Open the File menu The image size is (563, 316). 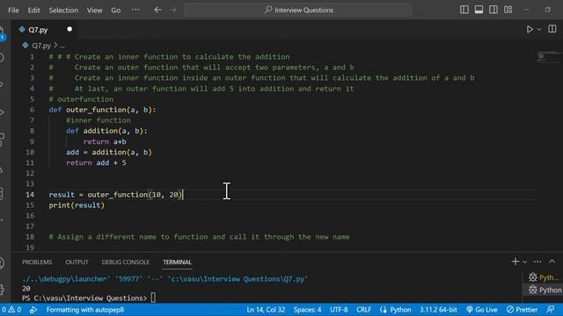[13, 10]
